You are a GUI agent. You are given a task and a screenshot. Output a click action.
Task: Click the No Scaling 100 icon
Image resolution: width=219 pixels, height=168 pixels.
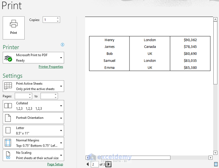point(8,155)
